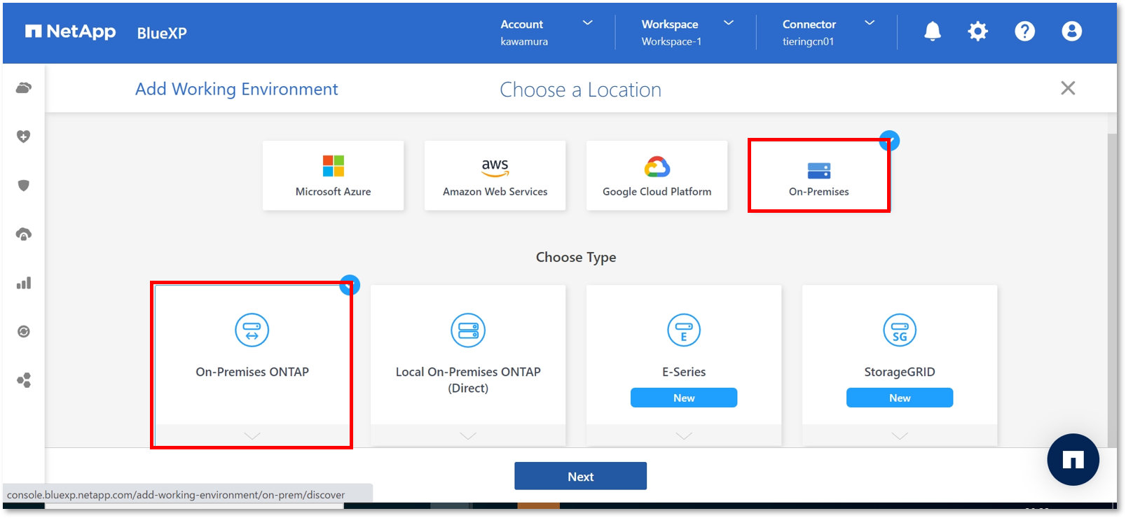
Task: Click the StorageGRID SG circle icon
Action: [900, 330]
